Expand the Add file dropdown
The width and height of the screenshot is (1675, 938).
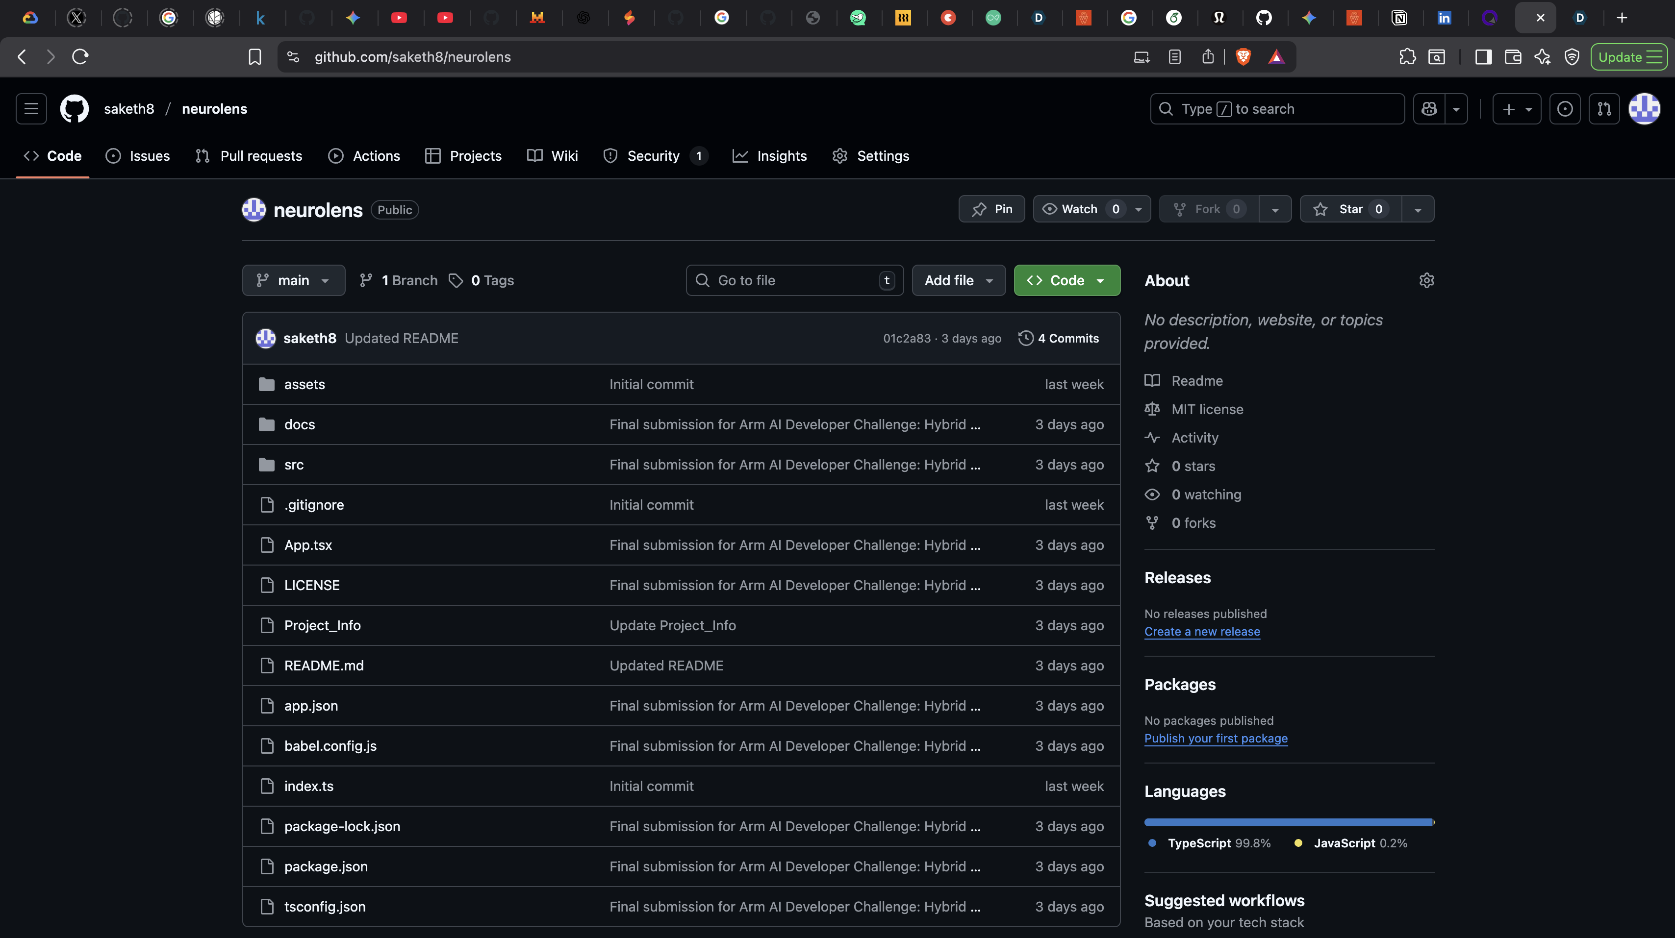pyautogui.click(x=959, y=280)
